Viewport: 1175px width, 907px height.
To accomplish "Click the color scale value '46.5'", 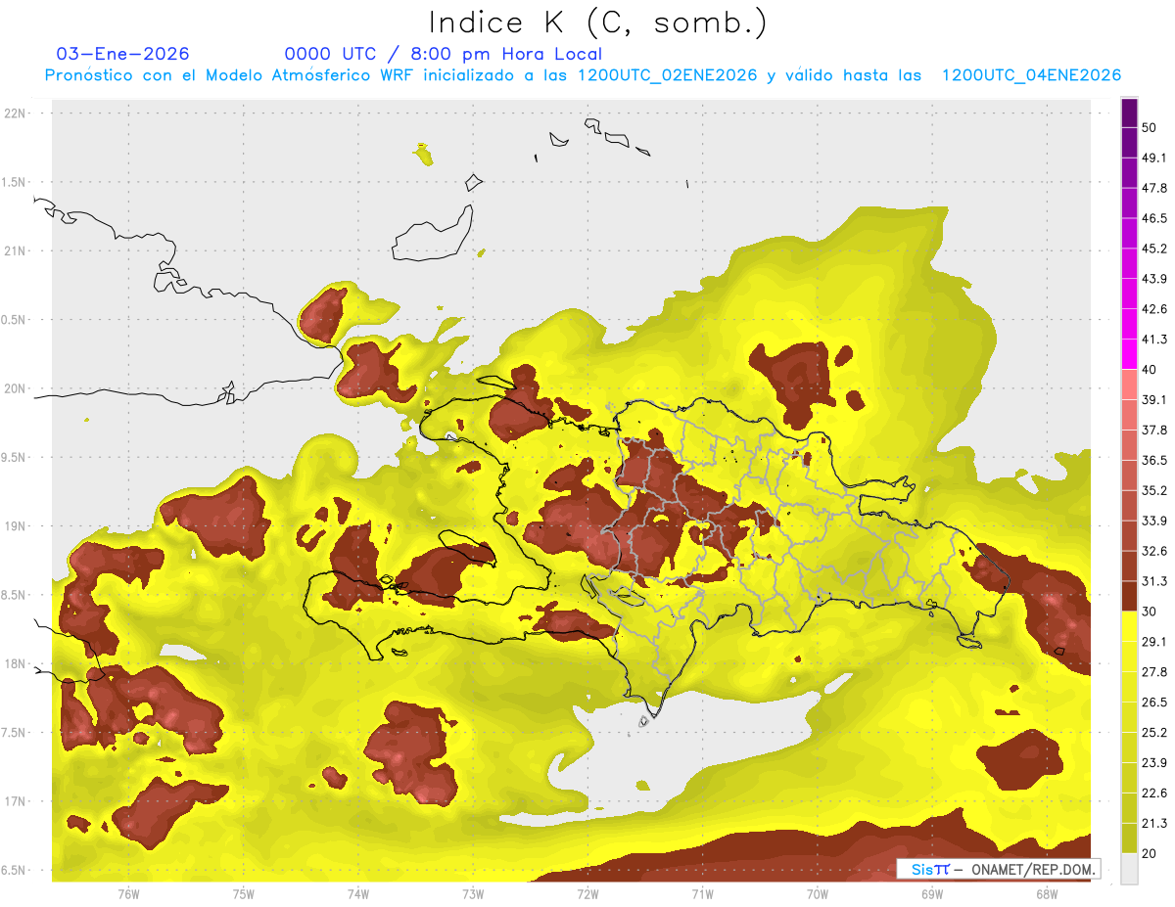I will coord(1154,218).
